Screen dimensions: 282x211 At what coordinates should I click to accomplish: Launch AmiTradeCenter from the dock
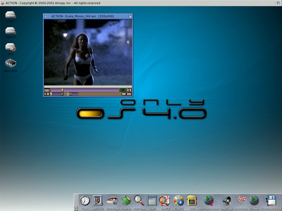(x=209, y=201)
